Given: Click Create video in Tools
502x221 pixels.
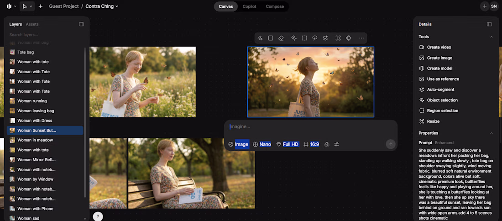Looking at the screenshot, I should tap(439, 47).
